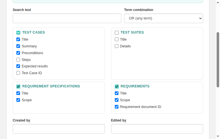Viewport: 220px width, 139px height.
Task: Click the Expected results label text
Action: (35, 66)
